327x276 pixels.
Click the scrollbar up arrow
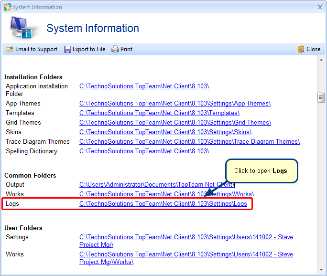(321, 60)
